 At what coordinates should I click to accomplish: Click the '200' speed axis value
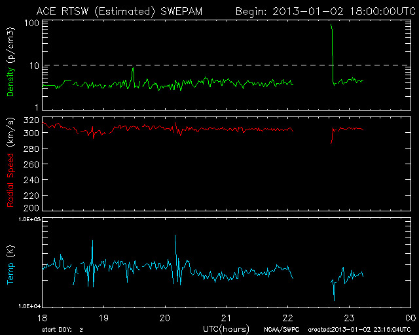pyautogui.click(x=31, y=208)
